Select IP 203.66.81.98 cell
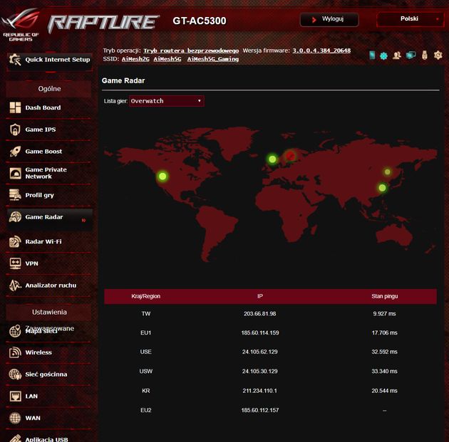Screen dimensions: 449x442 click(259, 314)
